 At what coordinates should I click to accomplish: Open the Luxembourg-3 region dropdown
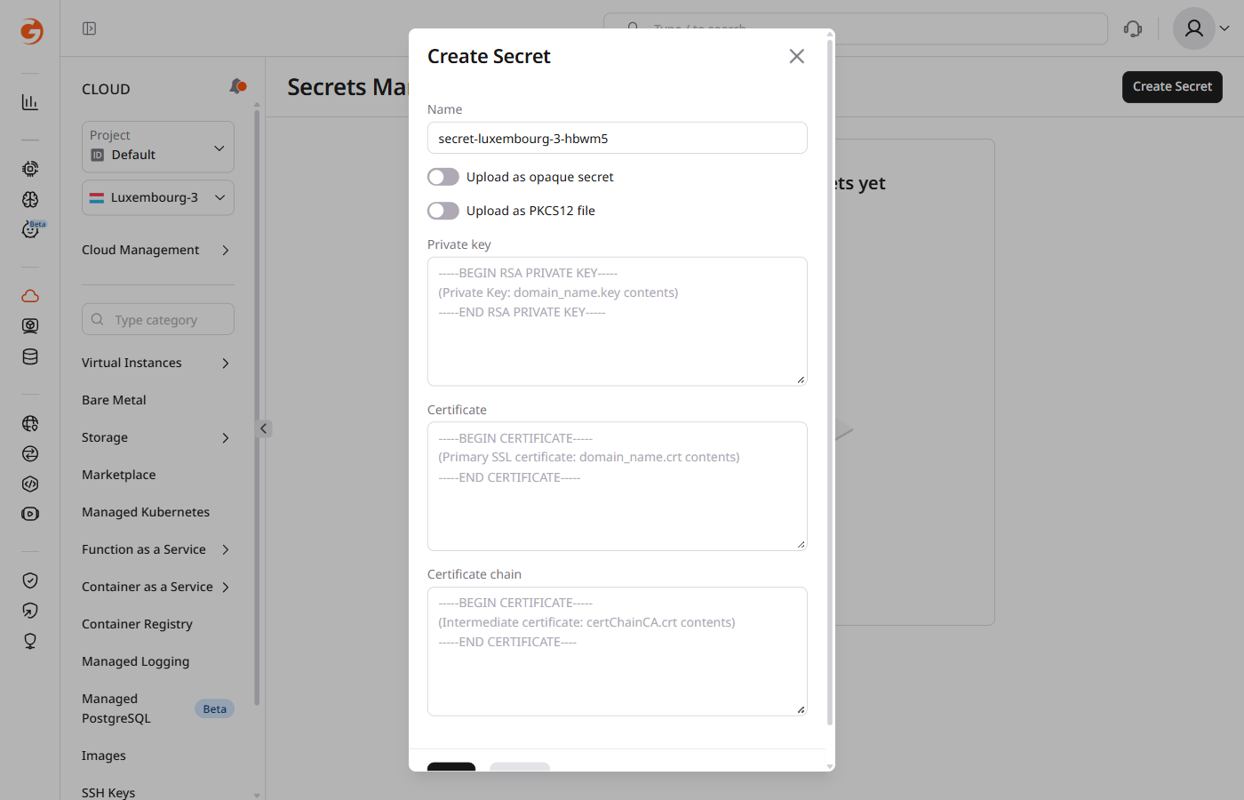tap(158, 197)
